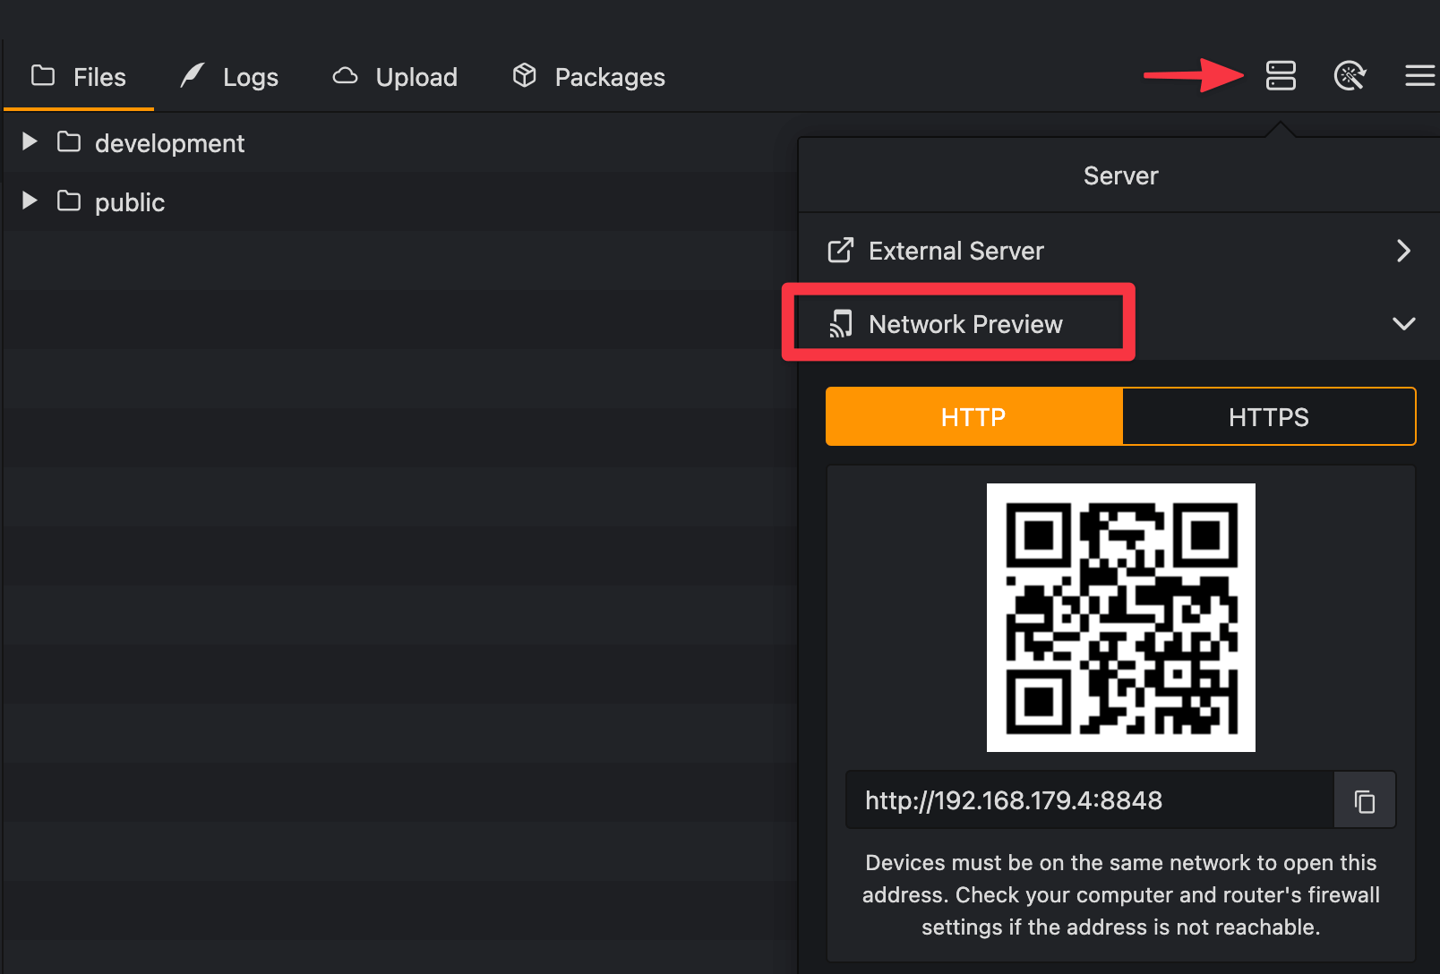
Task: Click the development folder icon
Action: pyautogui.click(x=69, y=142)
